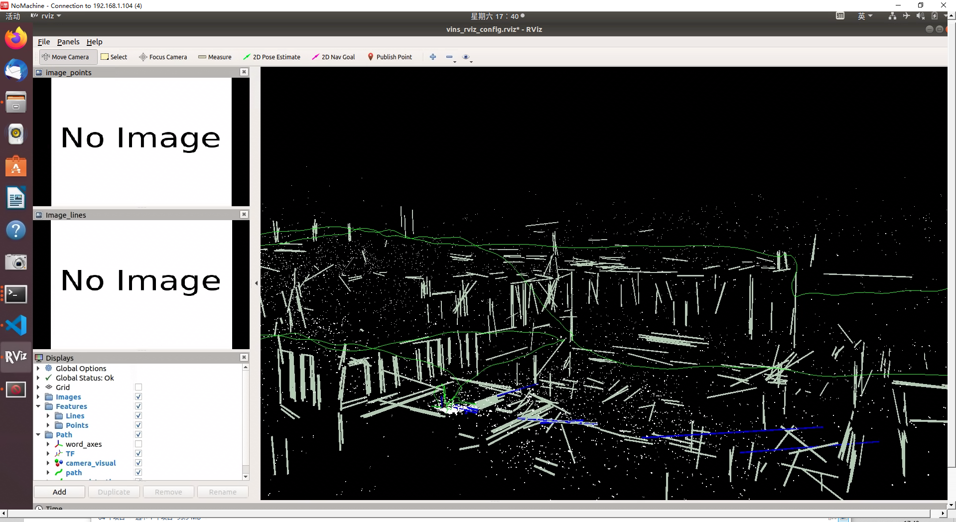
Task: Launch the Screenshot camera app in dock
Action: [16, 261]
